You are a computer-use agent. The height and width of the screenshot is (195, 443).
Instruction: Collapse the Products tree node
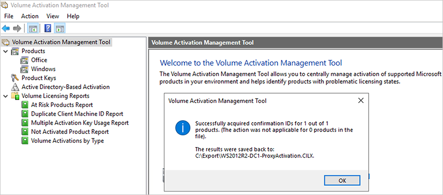[5, 51]
